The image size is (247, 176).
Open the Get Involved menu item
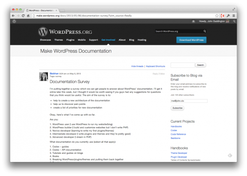108,40
